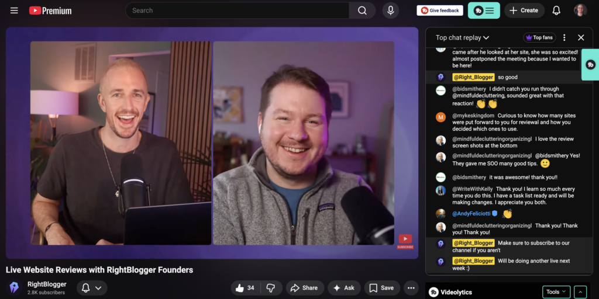The image size is (599, 299).
Task: Click the Share button
Action: [x=304, y=288]
